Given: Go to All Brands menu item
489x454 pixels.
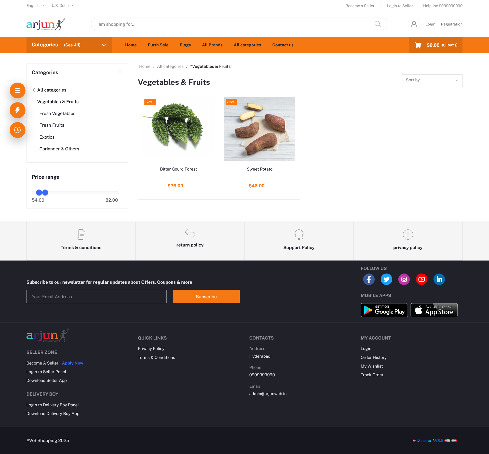Looking at the screenshot, I should pos(212,45).
